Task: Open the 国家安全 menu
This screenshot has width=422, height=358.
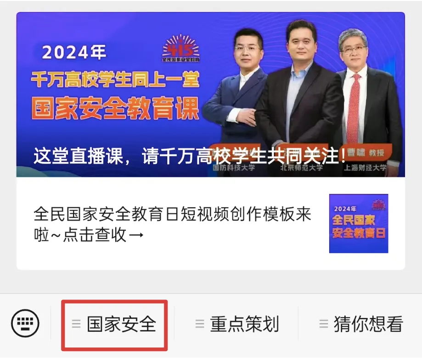Action: [x=114, y=324]
